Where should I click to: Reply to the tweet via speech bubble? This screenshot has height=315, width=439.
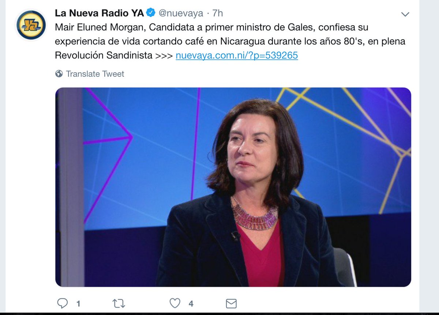coord(63,303)
